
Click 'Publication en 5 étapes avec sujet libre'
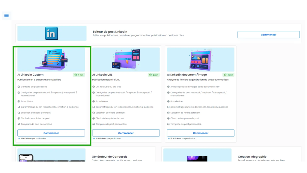coord(39,80)
